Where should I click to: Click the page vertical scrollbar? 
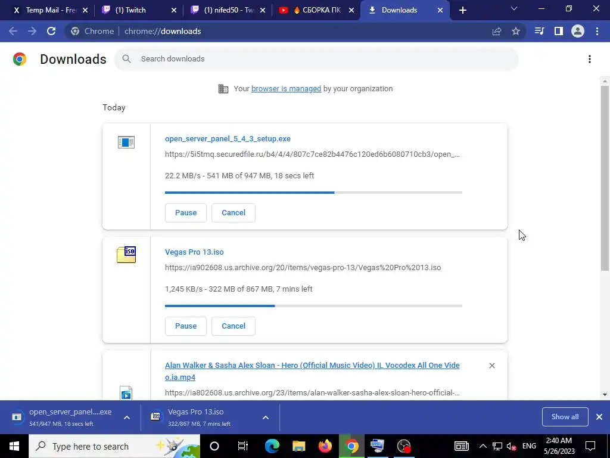pyautogui.click(x=605, y=178)
